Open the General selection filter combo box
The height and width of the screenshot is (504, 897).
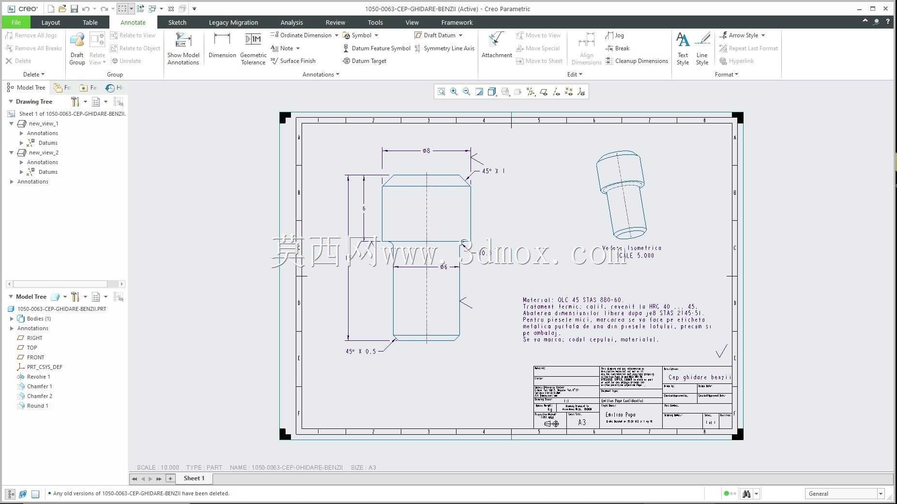pos(845,494)
